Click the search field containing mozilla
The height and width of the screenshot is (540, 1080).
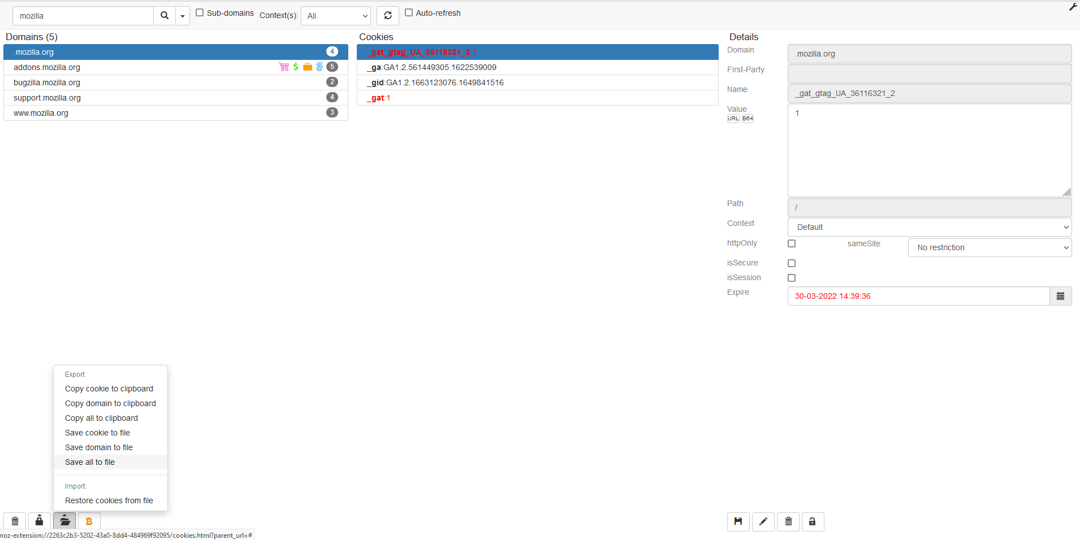click(x=83, y=16)
